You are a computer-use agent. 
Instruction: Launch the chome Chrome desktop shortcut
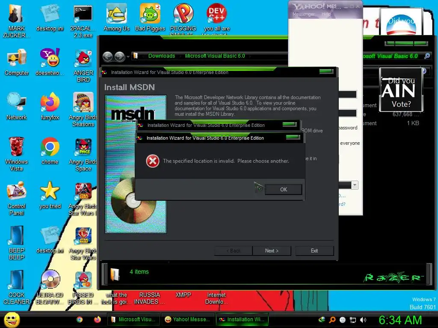point(50,151)
